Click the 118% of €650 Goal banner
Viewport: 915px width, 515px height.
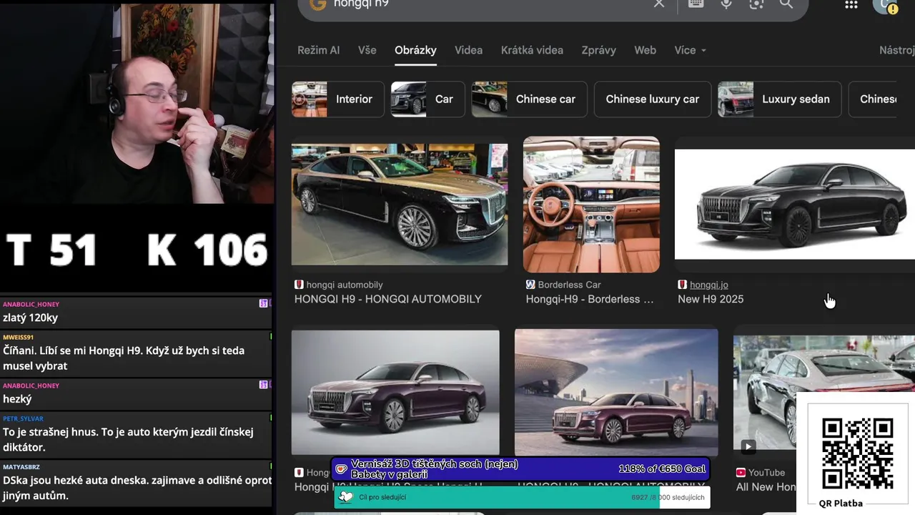pyautogui.click(x=522, y=469)
